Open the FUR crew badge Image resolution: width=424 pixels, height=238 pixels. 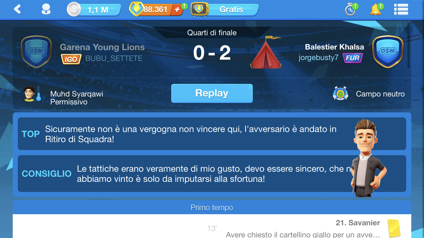click(x=353, y=58)
